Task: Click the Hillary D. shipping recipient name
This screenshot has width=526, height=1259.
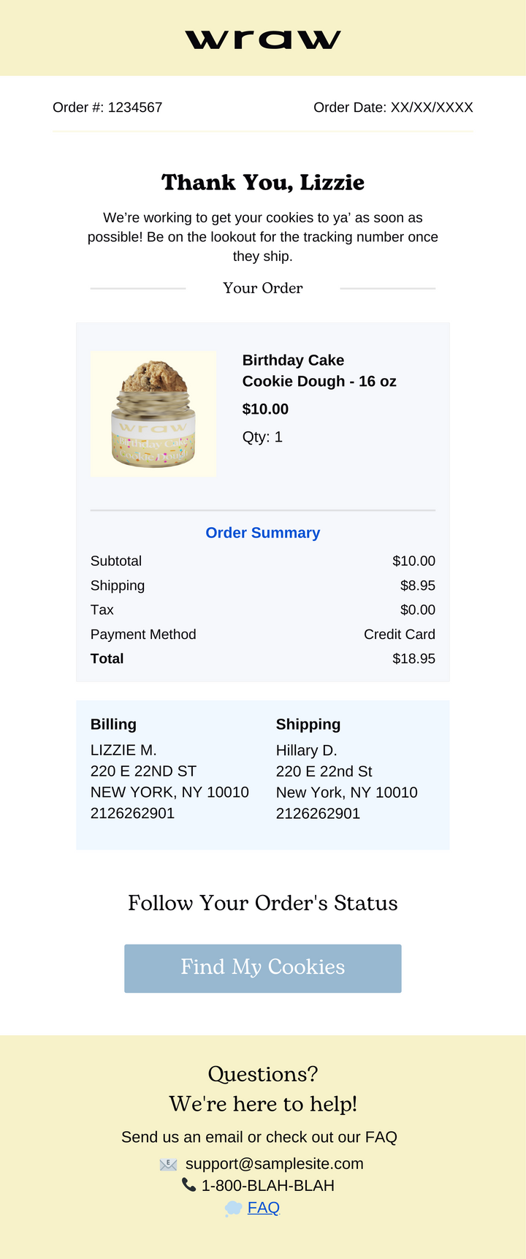Action: pyautogui.click(x=306, y=751)
